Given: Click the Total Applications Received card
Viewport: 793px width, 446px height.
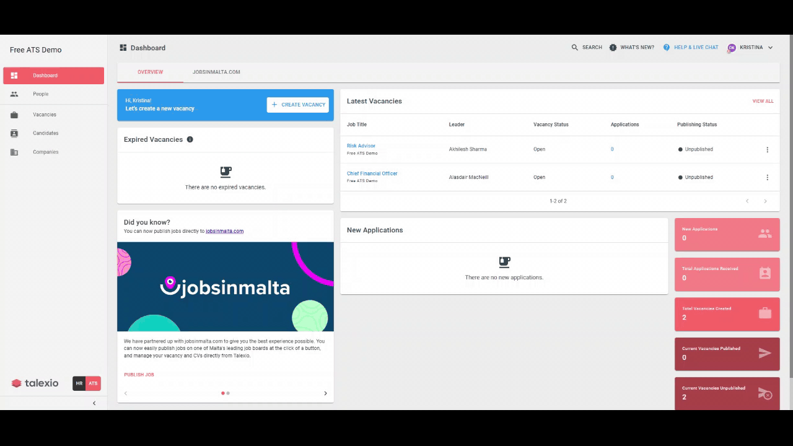Looking at the screenshot, I should 727,274.
